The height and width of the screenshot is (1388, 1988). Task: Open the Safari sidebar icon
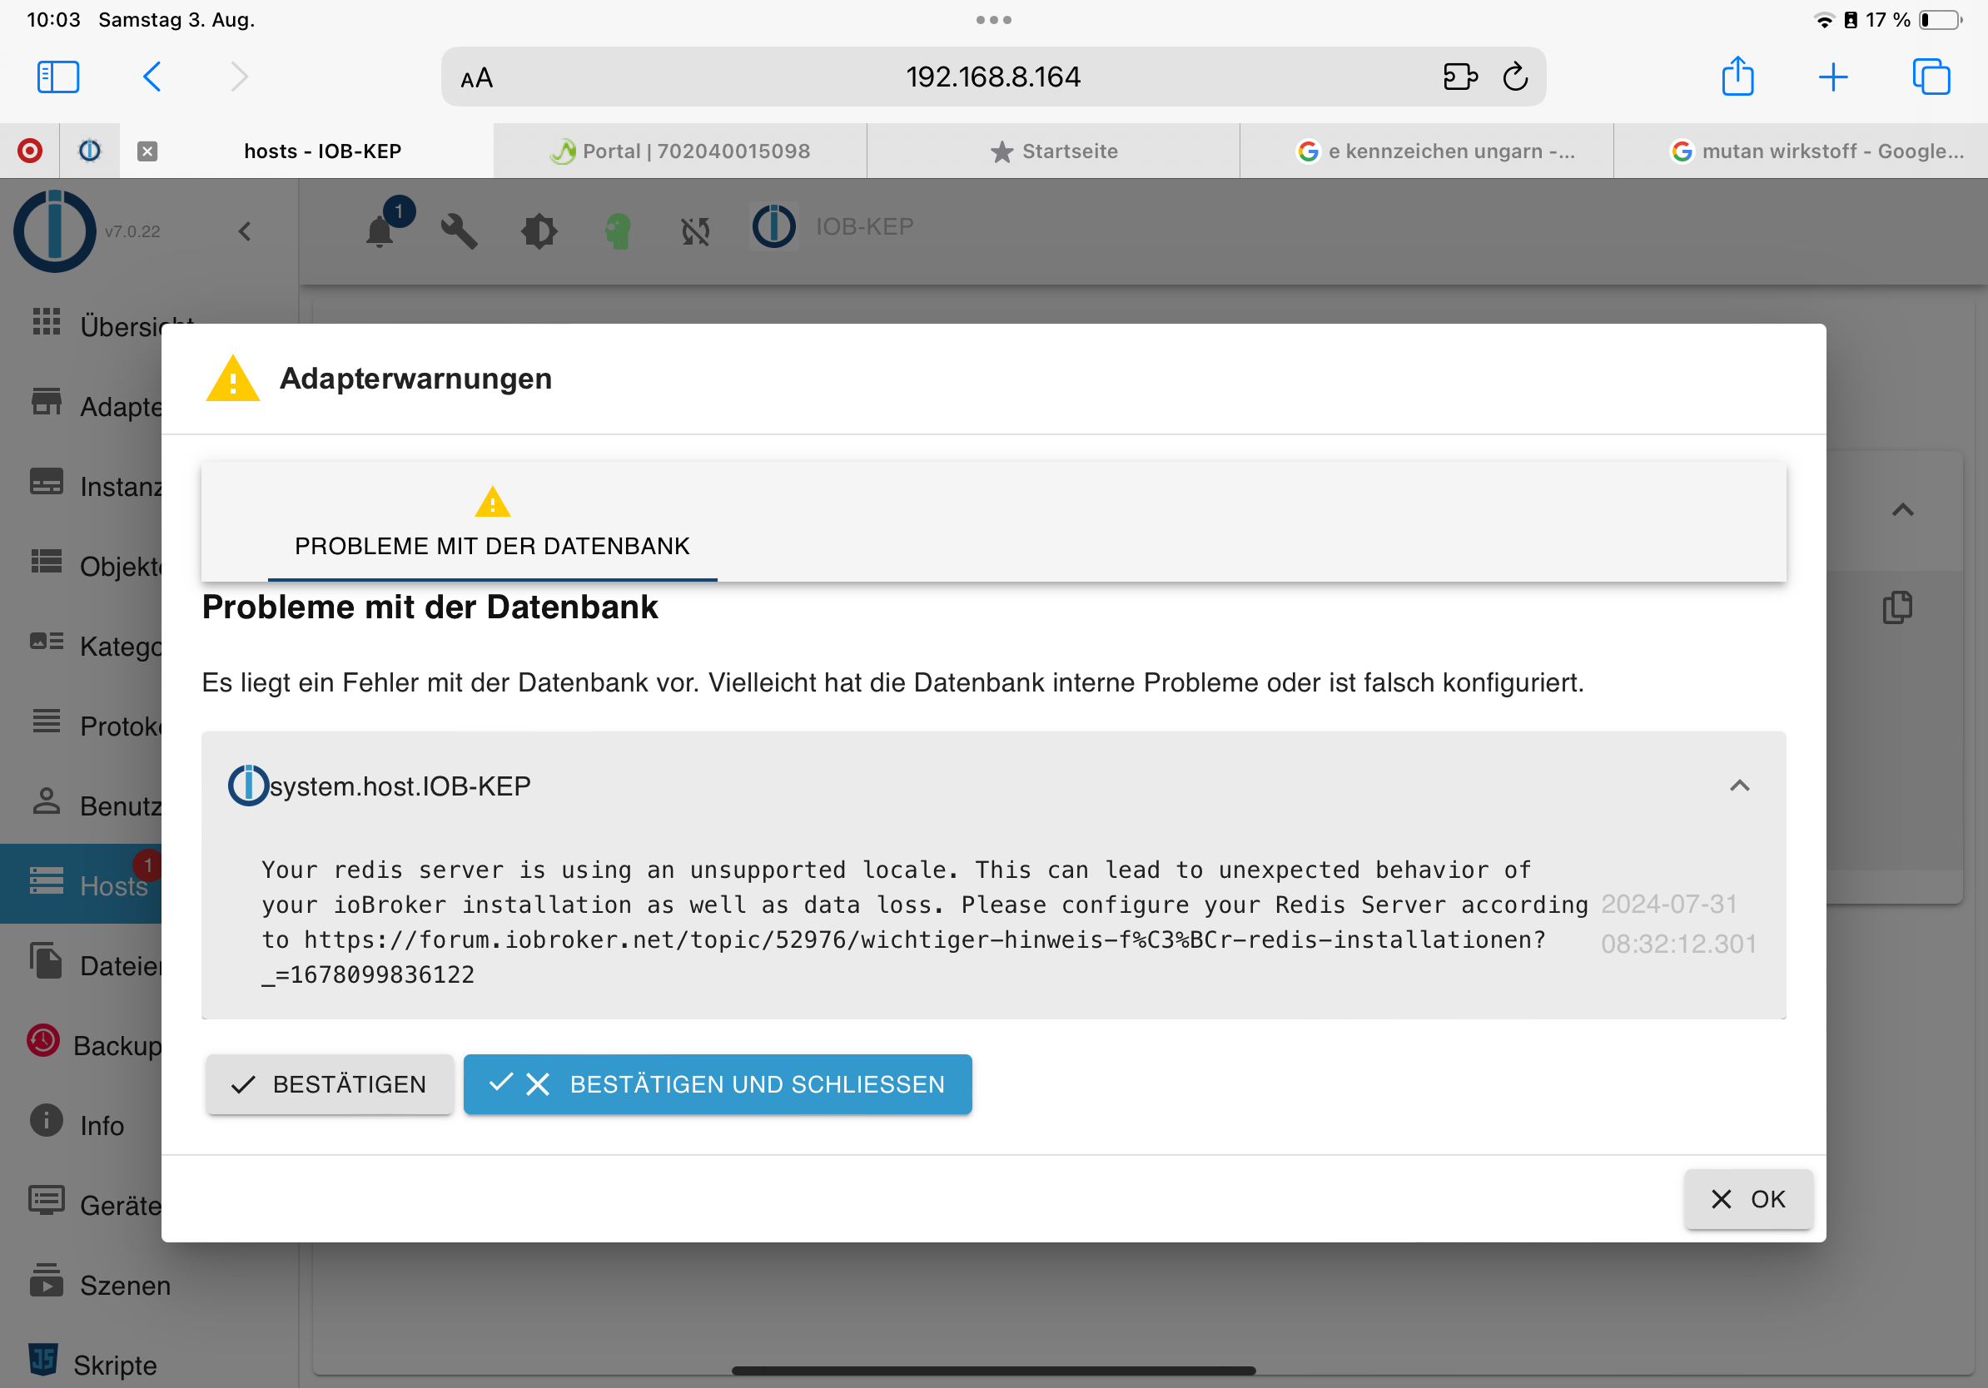58,77
